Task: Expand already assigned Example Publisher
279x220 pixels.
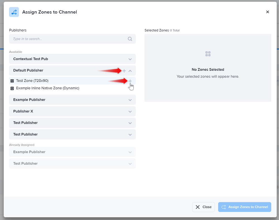Action: tap(130, 152)
